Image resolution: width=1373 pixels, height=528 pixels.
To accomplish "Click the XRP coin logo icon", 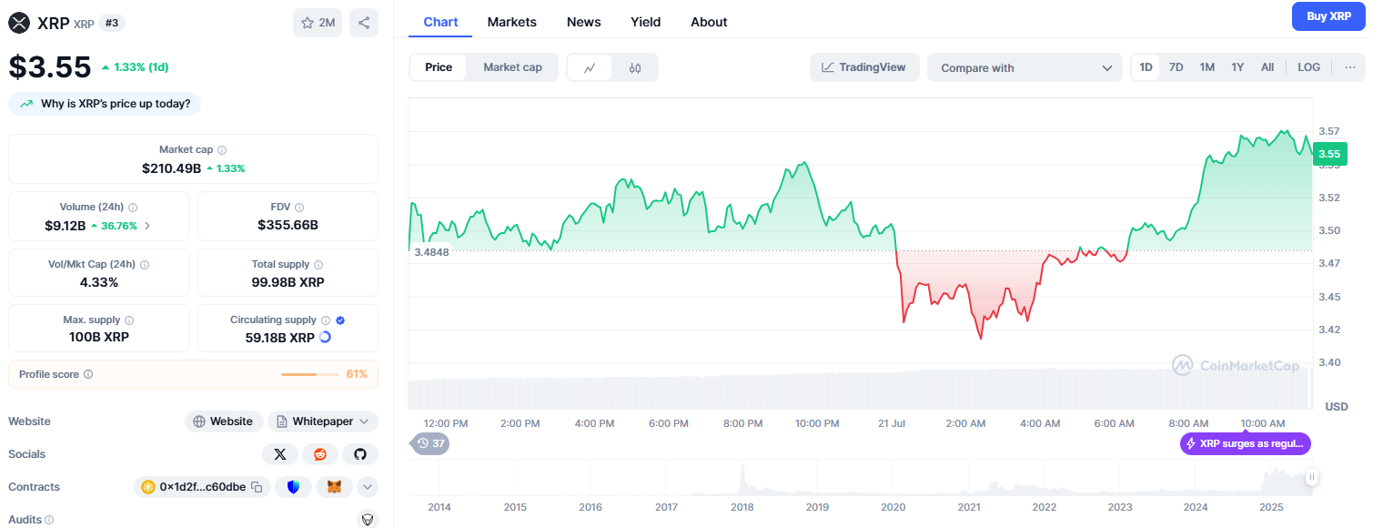I will point(18,23).
